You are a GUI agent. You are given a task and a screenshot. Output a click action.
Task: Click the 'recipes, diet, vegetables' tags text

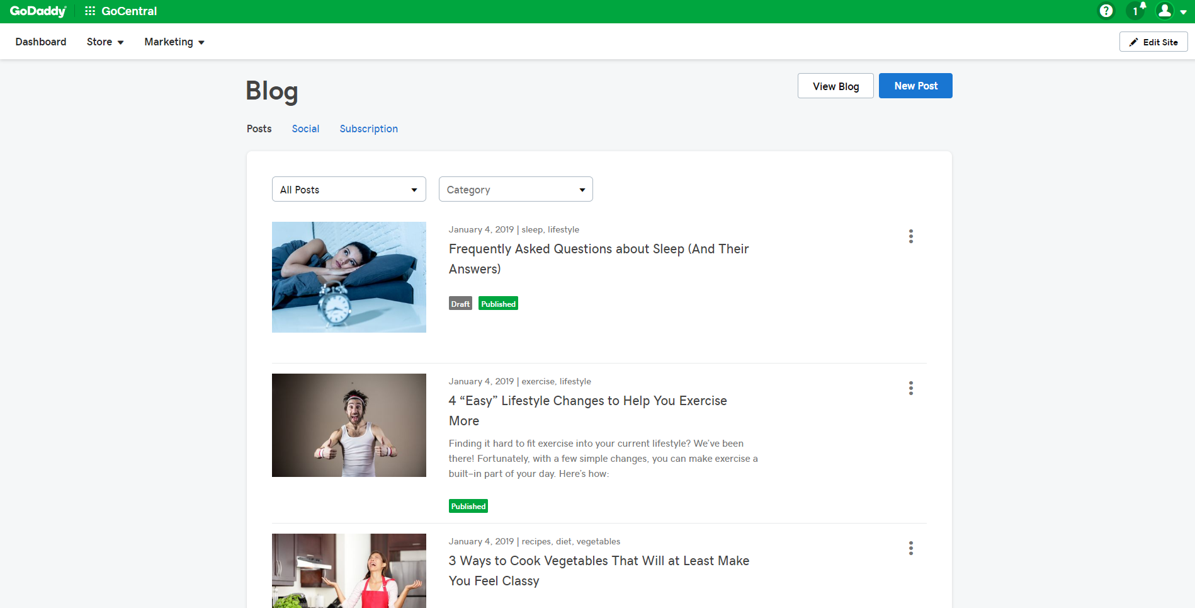pyautogui.click(x=571, y=541)
